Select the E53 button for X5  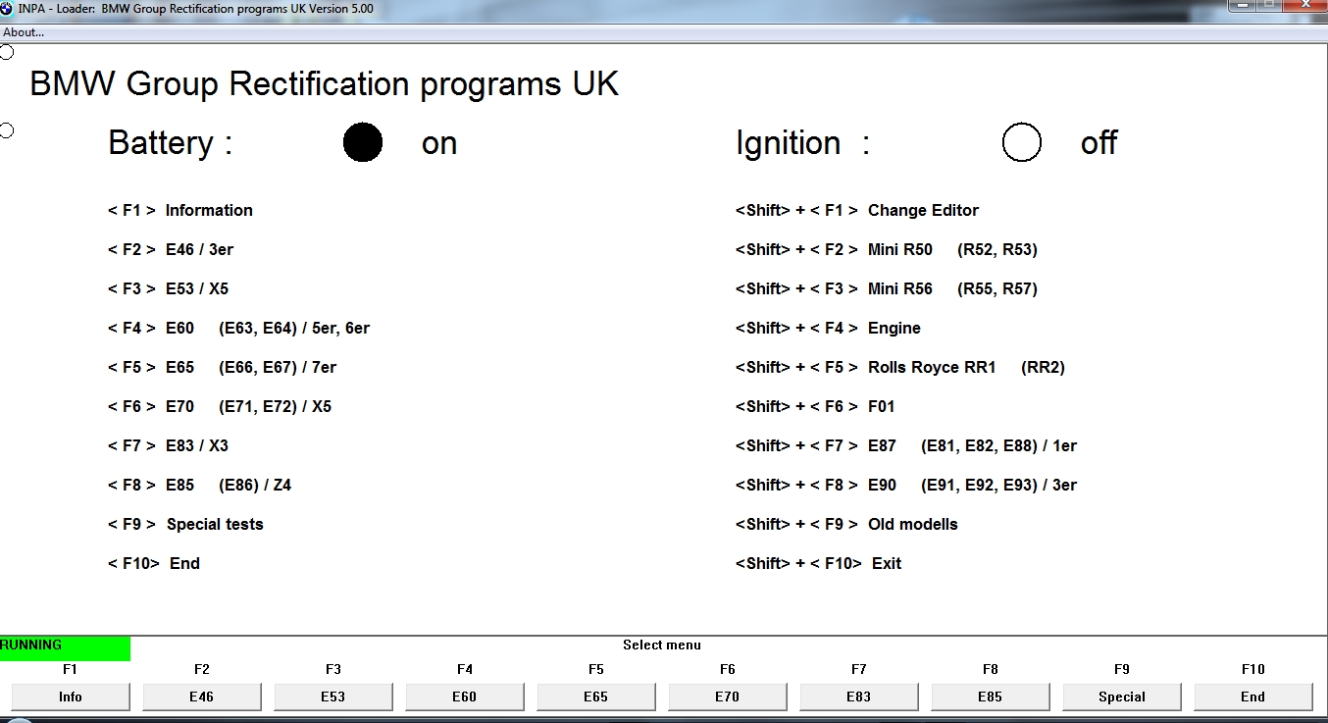click(333, 697)
